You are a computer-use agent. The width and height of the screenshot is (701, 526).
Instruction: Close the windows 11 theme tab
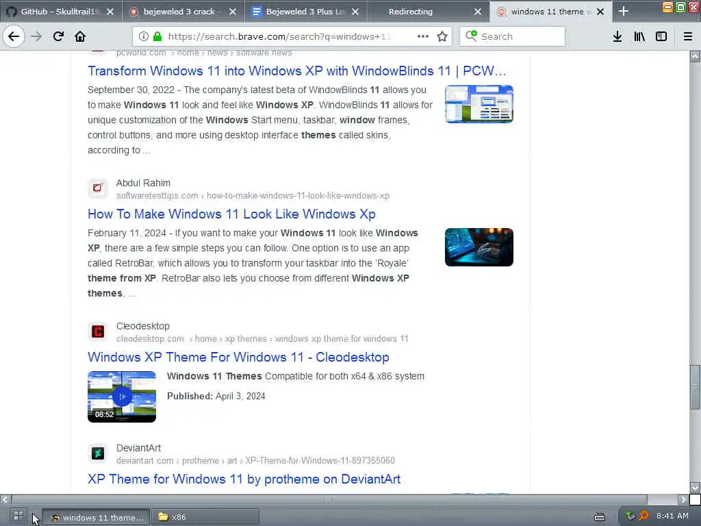[x=600, y=12]
